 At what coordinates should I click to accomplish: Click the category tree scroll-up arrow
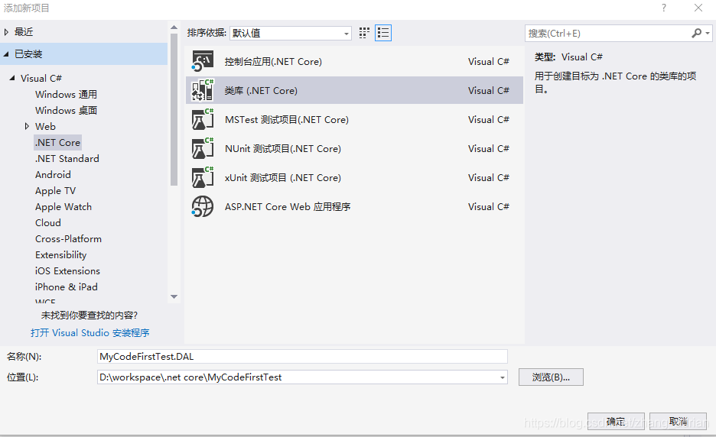[x=174, y=28]
